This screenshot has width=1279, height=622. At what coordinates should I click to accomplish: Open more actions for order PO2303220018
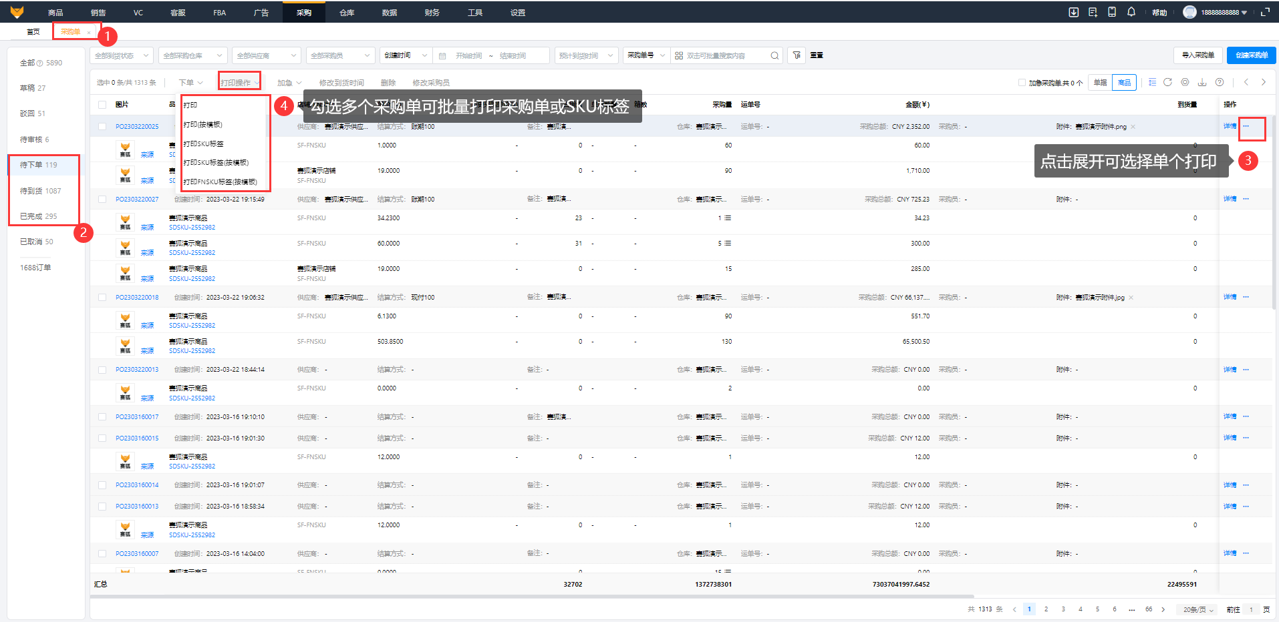1246,297
